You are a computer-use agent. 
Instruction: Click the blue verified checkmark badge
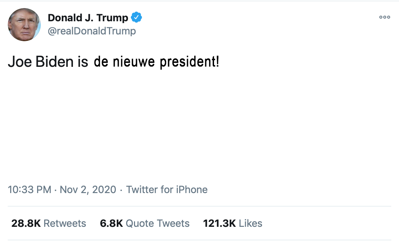pos(136,17)
